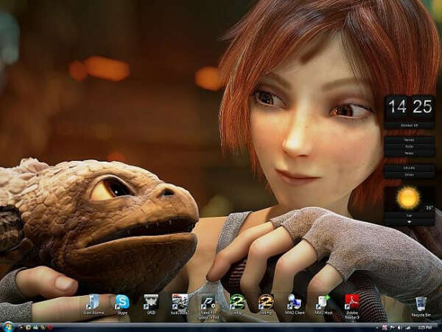Launch the MW2 Client shortcut

coord(295,305)
